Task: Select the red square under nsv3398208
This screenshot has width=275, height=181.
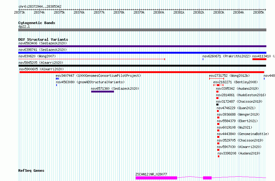Action: (x=218, y=156)
